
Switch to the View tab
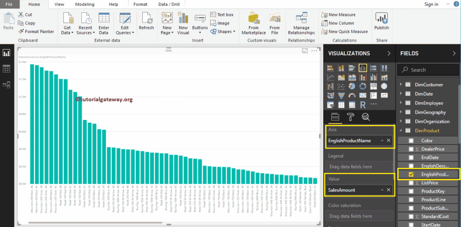pyautogui.click(x=59, y=5)
